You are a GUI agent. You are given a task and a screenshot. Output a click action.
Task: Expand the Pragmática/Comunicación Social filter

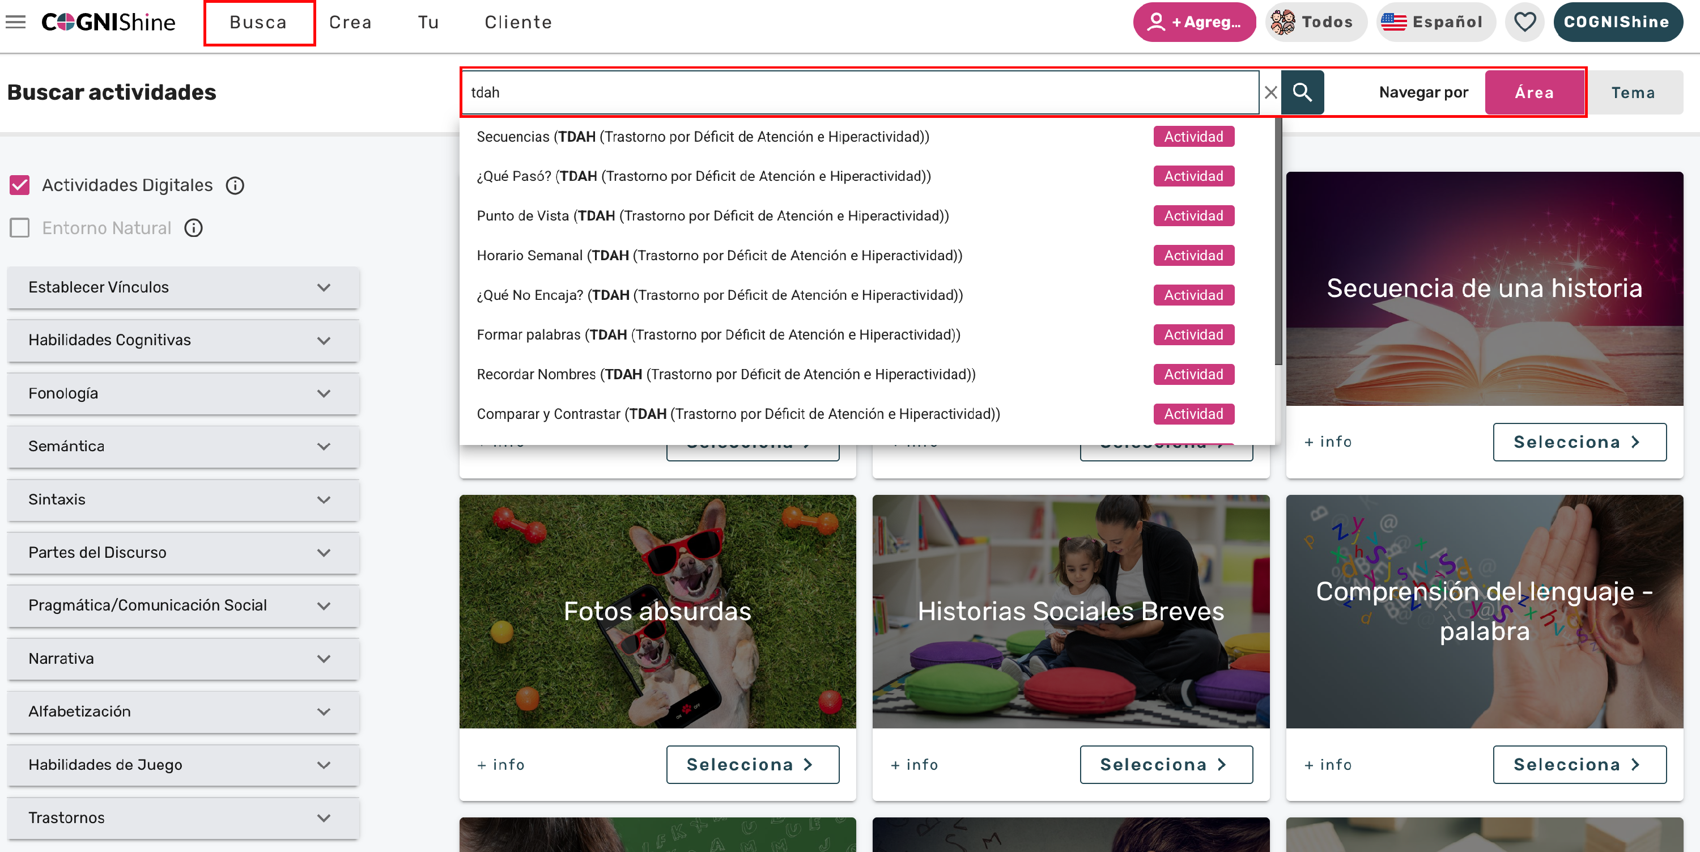tap(183, 606)
